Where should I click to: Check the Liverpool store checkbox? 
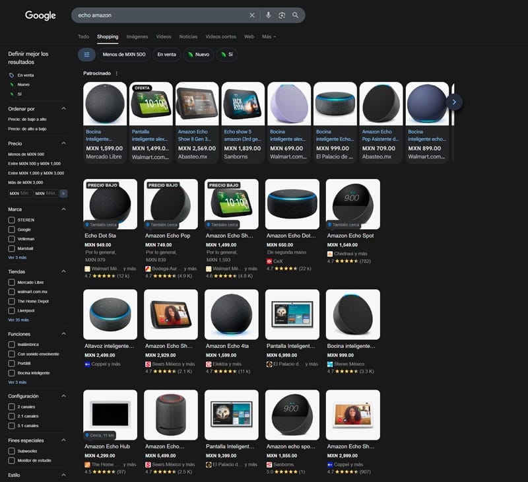(11, 310)
